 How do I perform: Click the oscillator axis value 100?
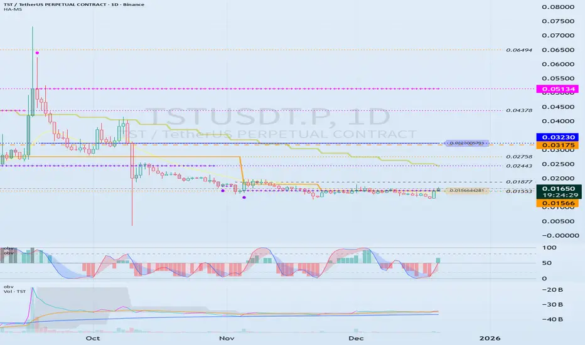click(549, 248)
